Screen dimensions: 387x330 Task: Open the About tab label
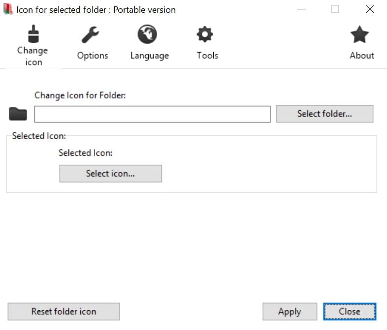[x=362, y=56]
